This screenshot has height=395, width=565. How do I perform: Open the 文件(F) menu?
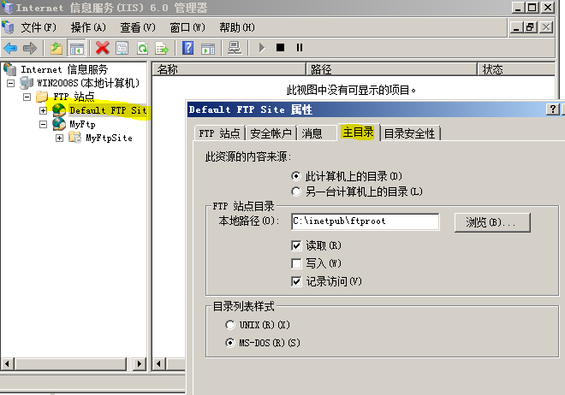click(x=39, y=27)
